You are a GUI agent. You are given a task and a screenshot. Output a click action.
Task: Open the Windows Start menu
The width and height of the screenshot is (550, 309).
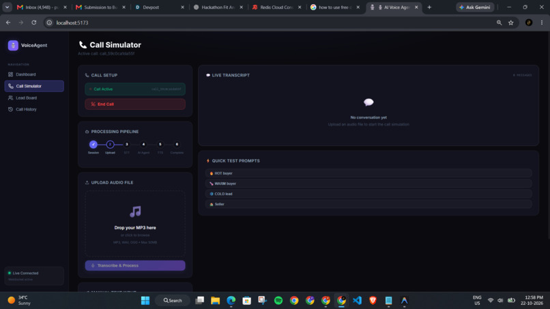point(145,300)
